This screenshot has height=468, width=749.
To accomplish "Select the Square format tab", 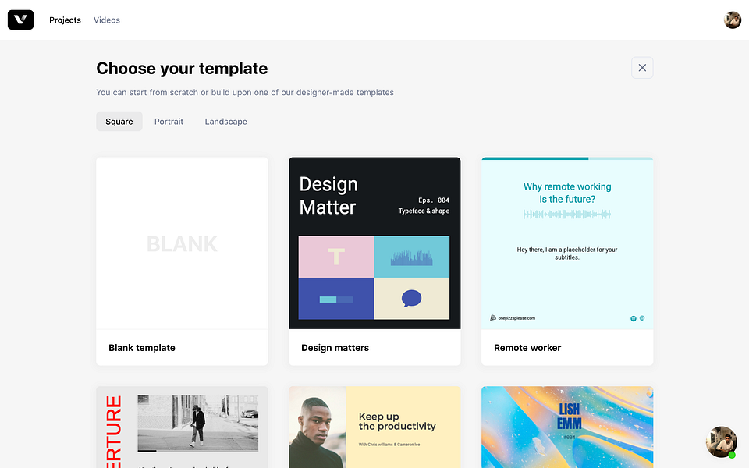I will (119, 122).
